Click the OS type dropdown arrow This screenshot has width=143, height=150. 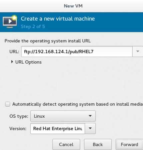pos(90,116)
